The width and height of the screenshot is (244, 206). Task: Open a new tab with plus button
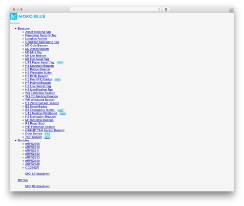(231, 11)
